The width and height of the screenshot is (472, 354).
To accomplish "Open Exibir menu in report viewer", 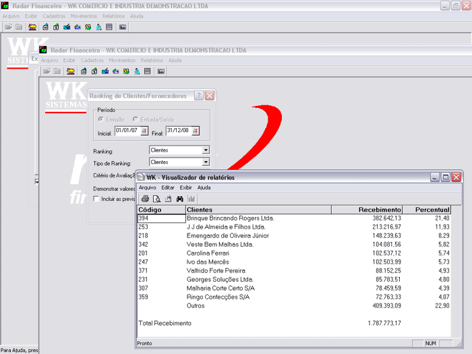I will [185, 187].
